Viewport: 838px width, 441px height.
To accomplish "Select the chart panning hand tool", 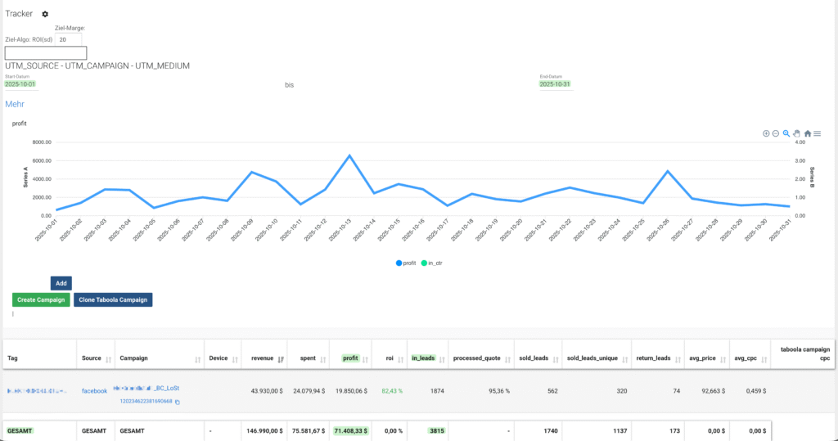I will pos(797,133).
